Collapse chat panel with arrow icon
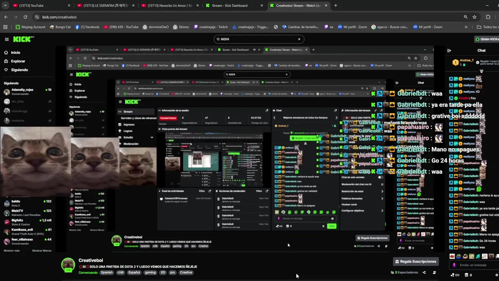 (449, 50)
